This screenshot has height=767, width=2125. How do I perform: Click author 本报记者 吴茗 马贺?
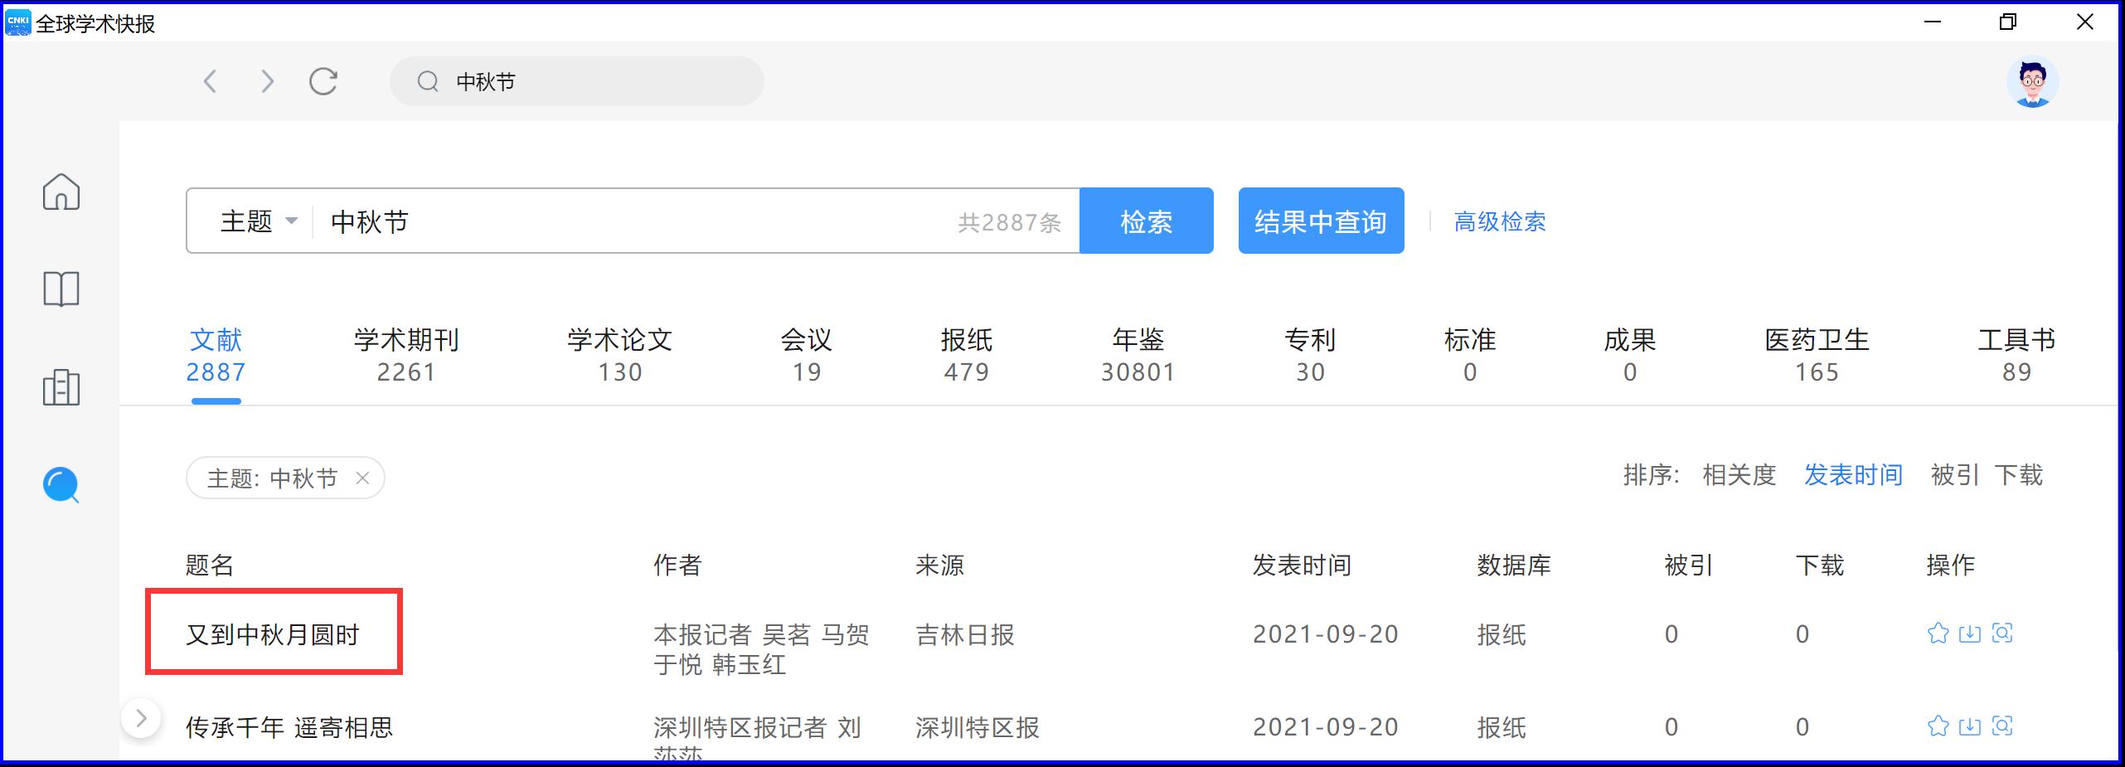[x=761, y=634]
